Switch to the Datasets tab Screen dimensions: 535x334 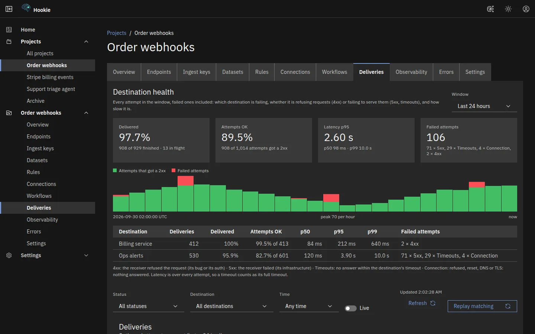233,72
